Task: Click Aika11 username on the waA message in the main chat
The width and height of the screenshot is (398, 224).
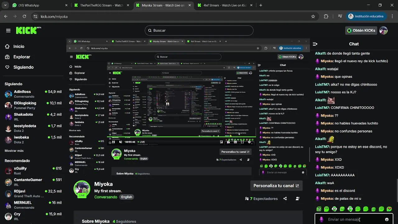Action: [x=320, y=183]
